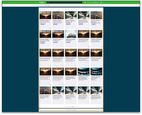Open the language selector in header
This screenshot has width=142, height=115.
tap(98, 2)
